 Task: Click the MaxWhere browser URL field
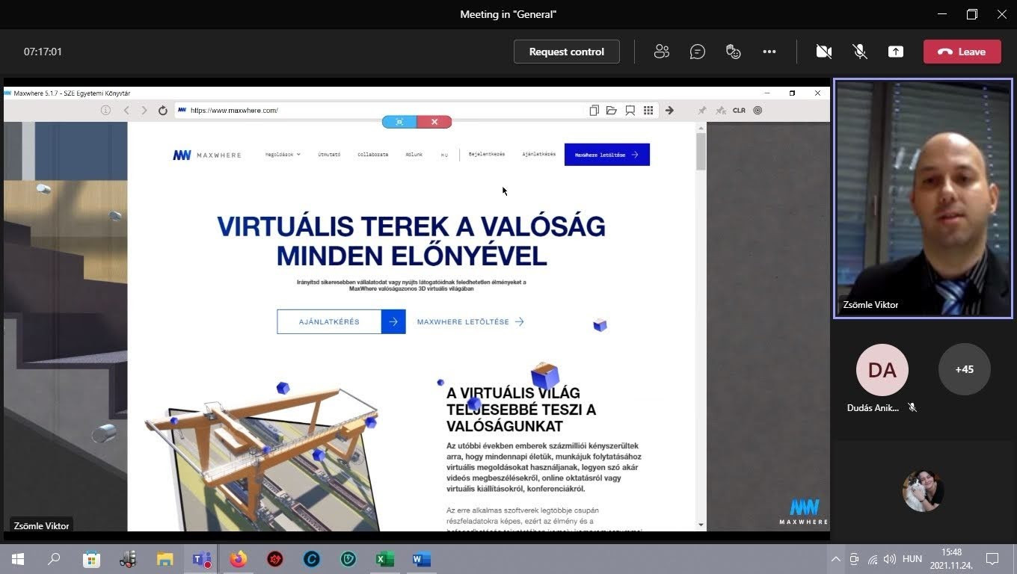click(378, 110)
